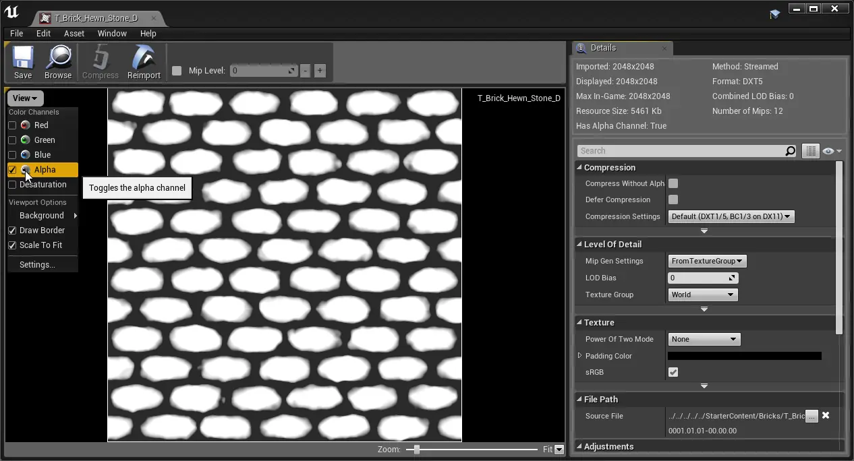Enable the Mip Level checkbox
The width and height of the screenshot is (854, 461).
coord(177,71)
